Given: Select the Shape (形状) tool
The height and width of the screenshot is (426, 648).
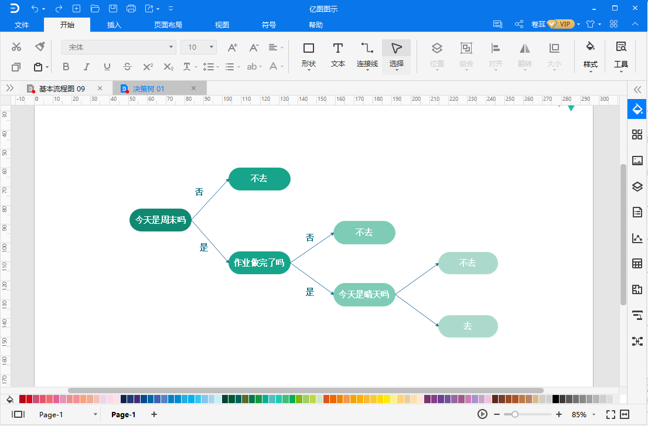Looking at the screenshot, I should [308, 54].
